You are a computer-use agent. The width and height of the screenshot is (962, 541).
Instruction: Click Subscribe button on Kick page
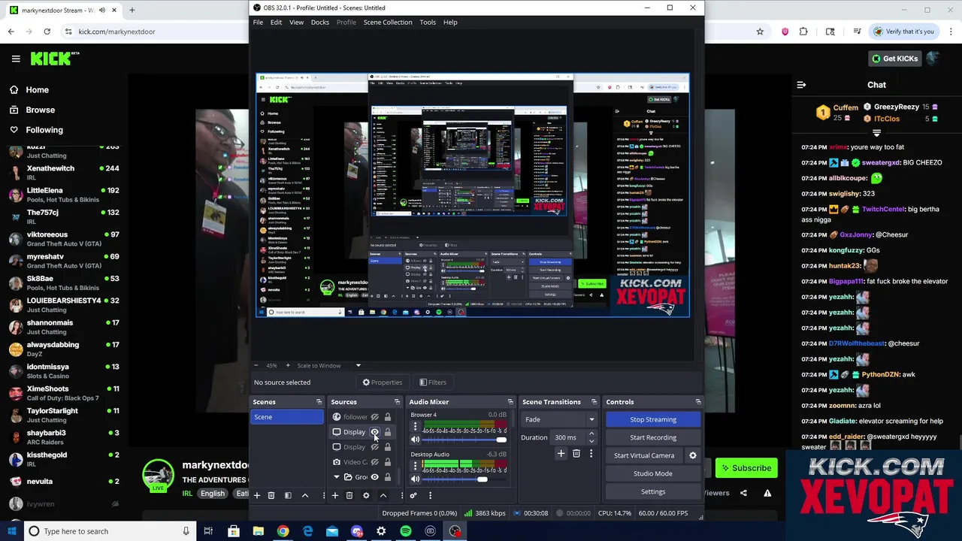[746, 467]
